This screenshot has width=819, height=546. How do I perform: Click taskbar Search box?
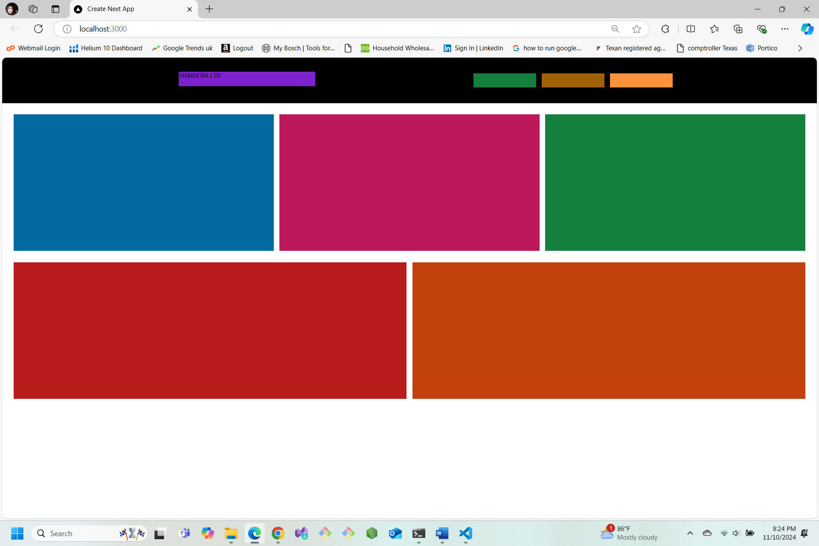[90, 533]
